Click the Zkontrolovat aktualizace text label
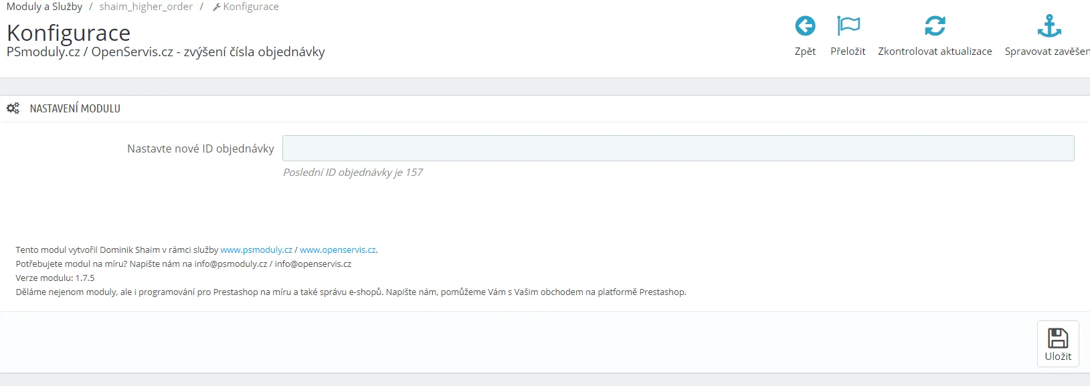 [935, 52]
